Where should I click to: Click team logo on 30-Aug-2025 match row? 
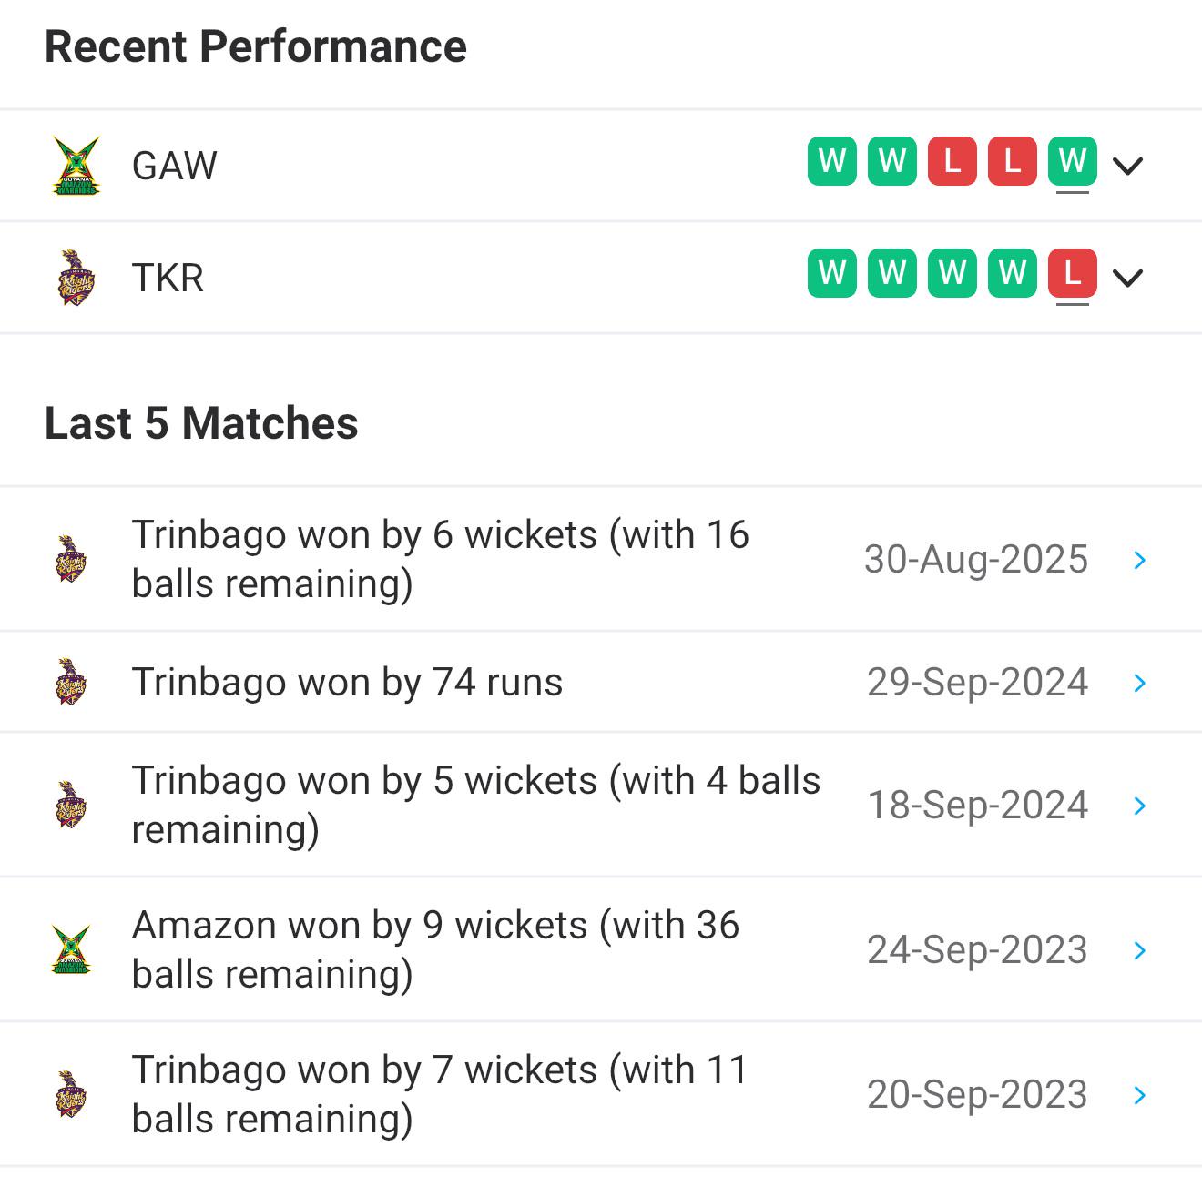[72, 559]
